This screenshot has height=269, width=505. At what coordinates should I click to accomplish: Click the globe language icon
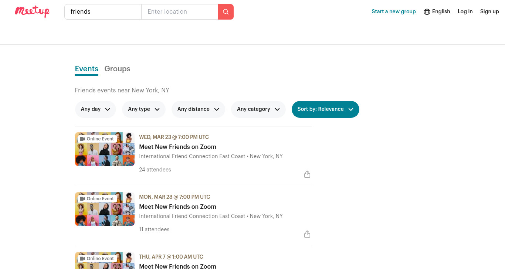point(427,12)
